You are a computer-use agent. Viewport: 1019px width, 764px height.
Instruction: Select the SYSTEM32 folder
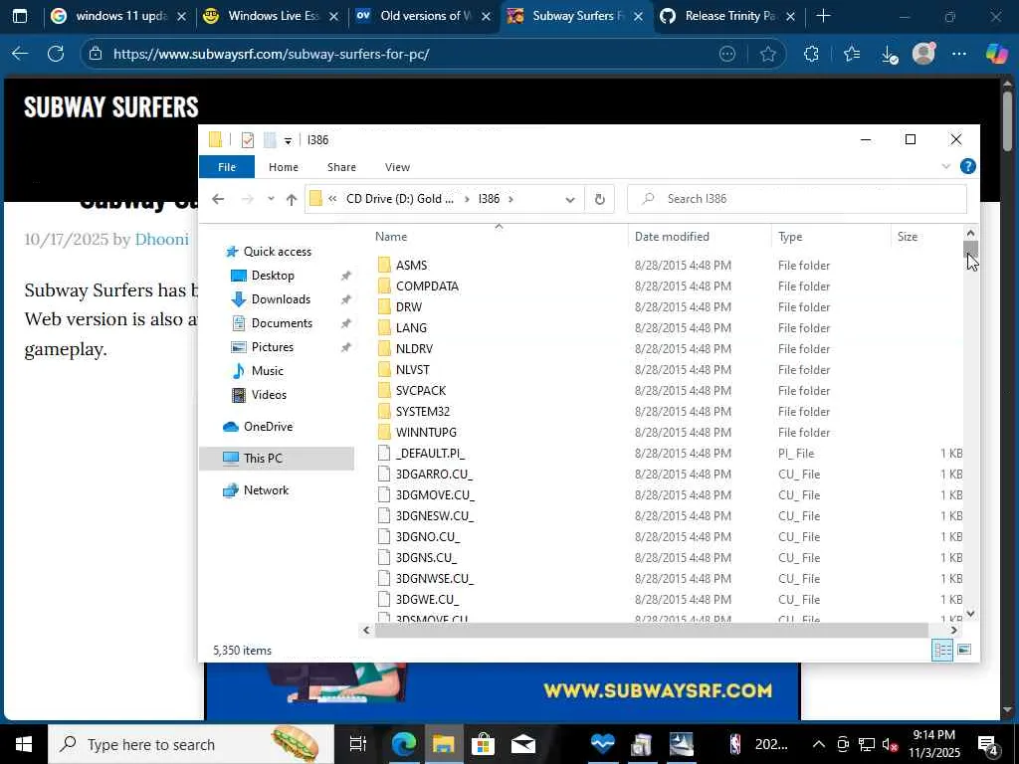point(422,411)
